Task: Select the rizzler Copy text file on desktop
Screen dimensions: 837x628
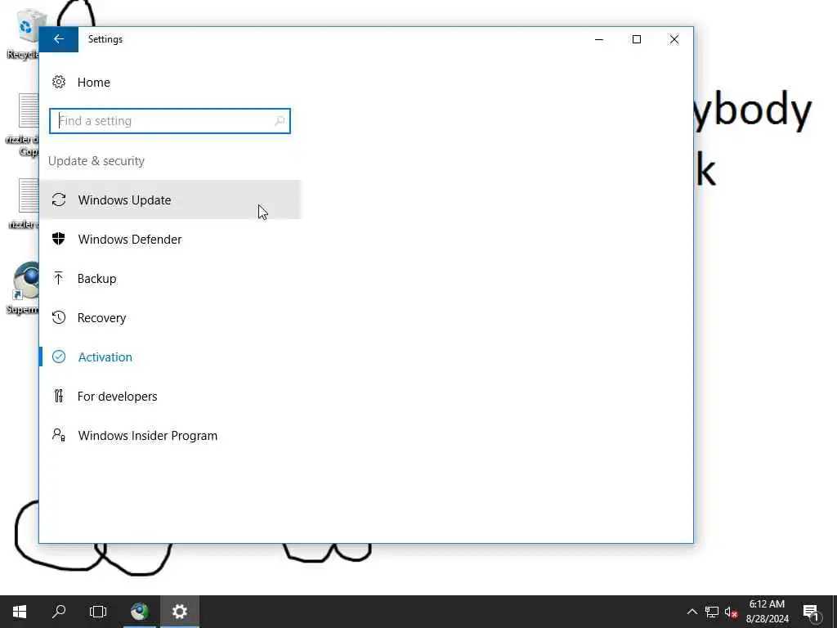Action: (24, 125)
